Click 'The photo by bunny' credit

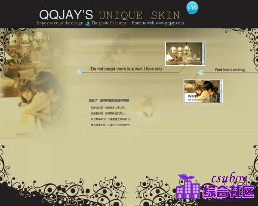[109, 23]
